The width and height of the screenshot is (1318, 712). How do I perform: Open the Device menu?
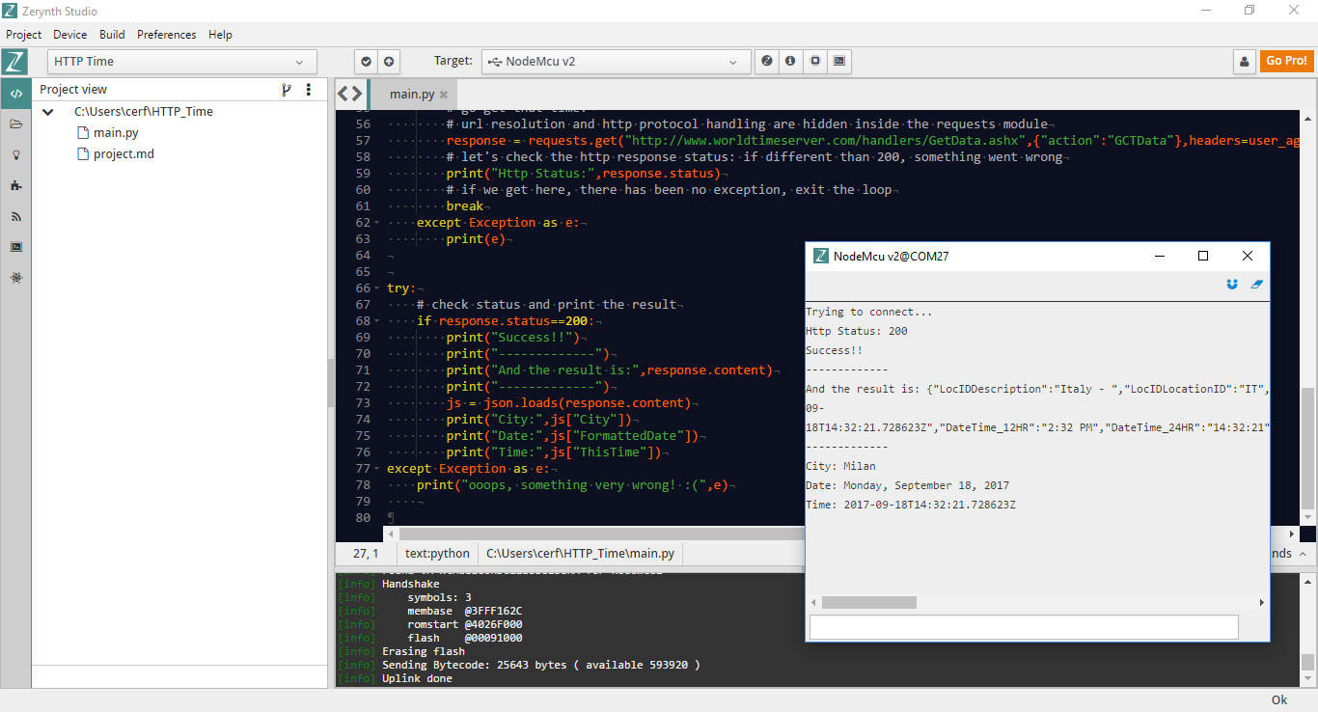click(x=70, y=35)
